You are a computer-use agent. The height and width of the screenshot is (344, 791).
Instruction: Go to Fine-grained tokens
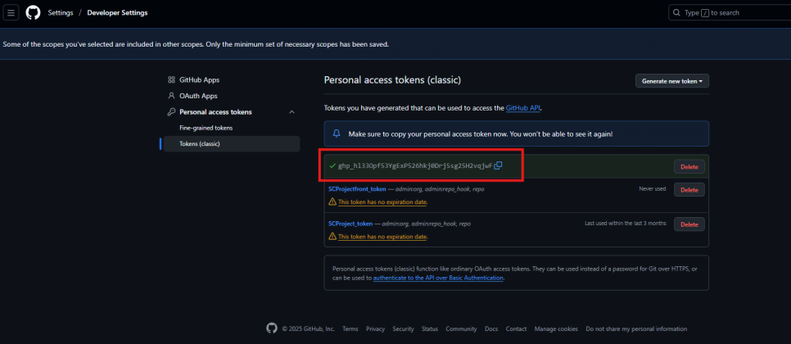[x=206, y=128]
